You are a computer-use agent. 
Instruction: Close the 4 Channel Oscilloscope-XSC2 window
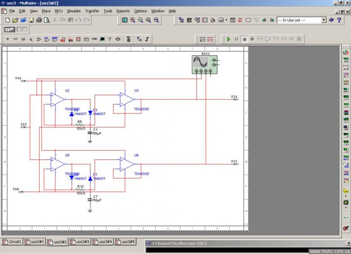click(x=348, y=243)
